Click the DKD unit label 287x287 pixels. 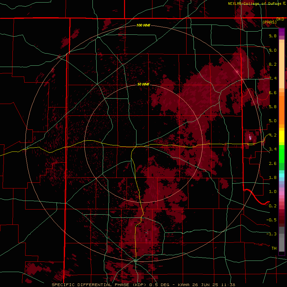point(280,19)
